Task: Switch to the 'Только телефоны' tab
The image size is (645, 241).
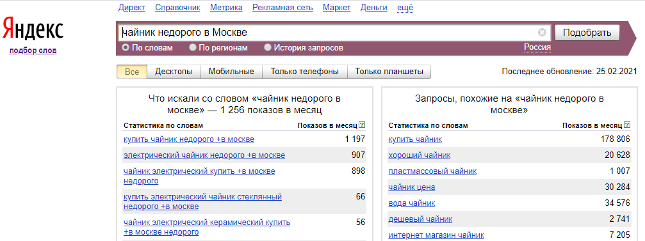Action: pyautogui.click(x=305, y=72)
